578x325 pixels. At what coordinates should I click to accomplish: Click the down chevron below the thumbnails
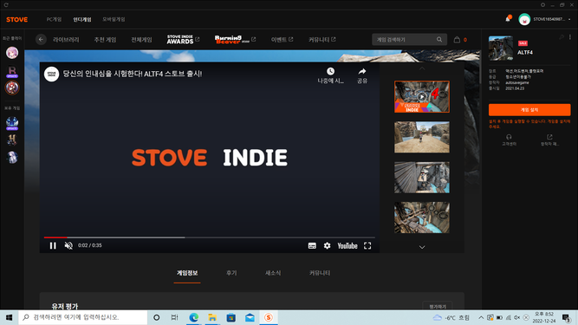tap(422, 247)
